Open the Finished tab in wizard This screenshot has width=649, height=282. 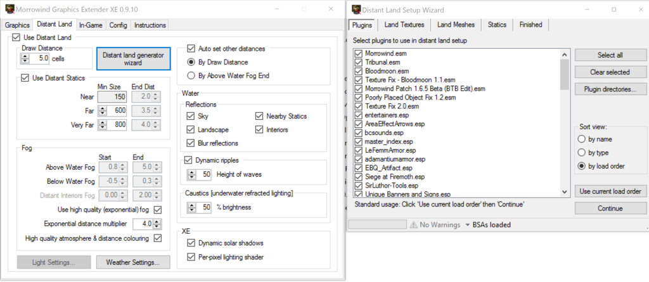[531, 25]
